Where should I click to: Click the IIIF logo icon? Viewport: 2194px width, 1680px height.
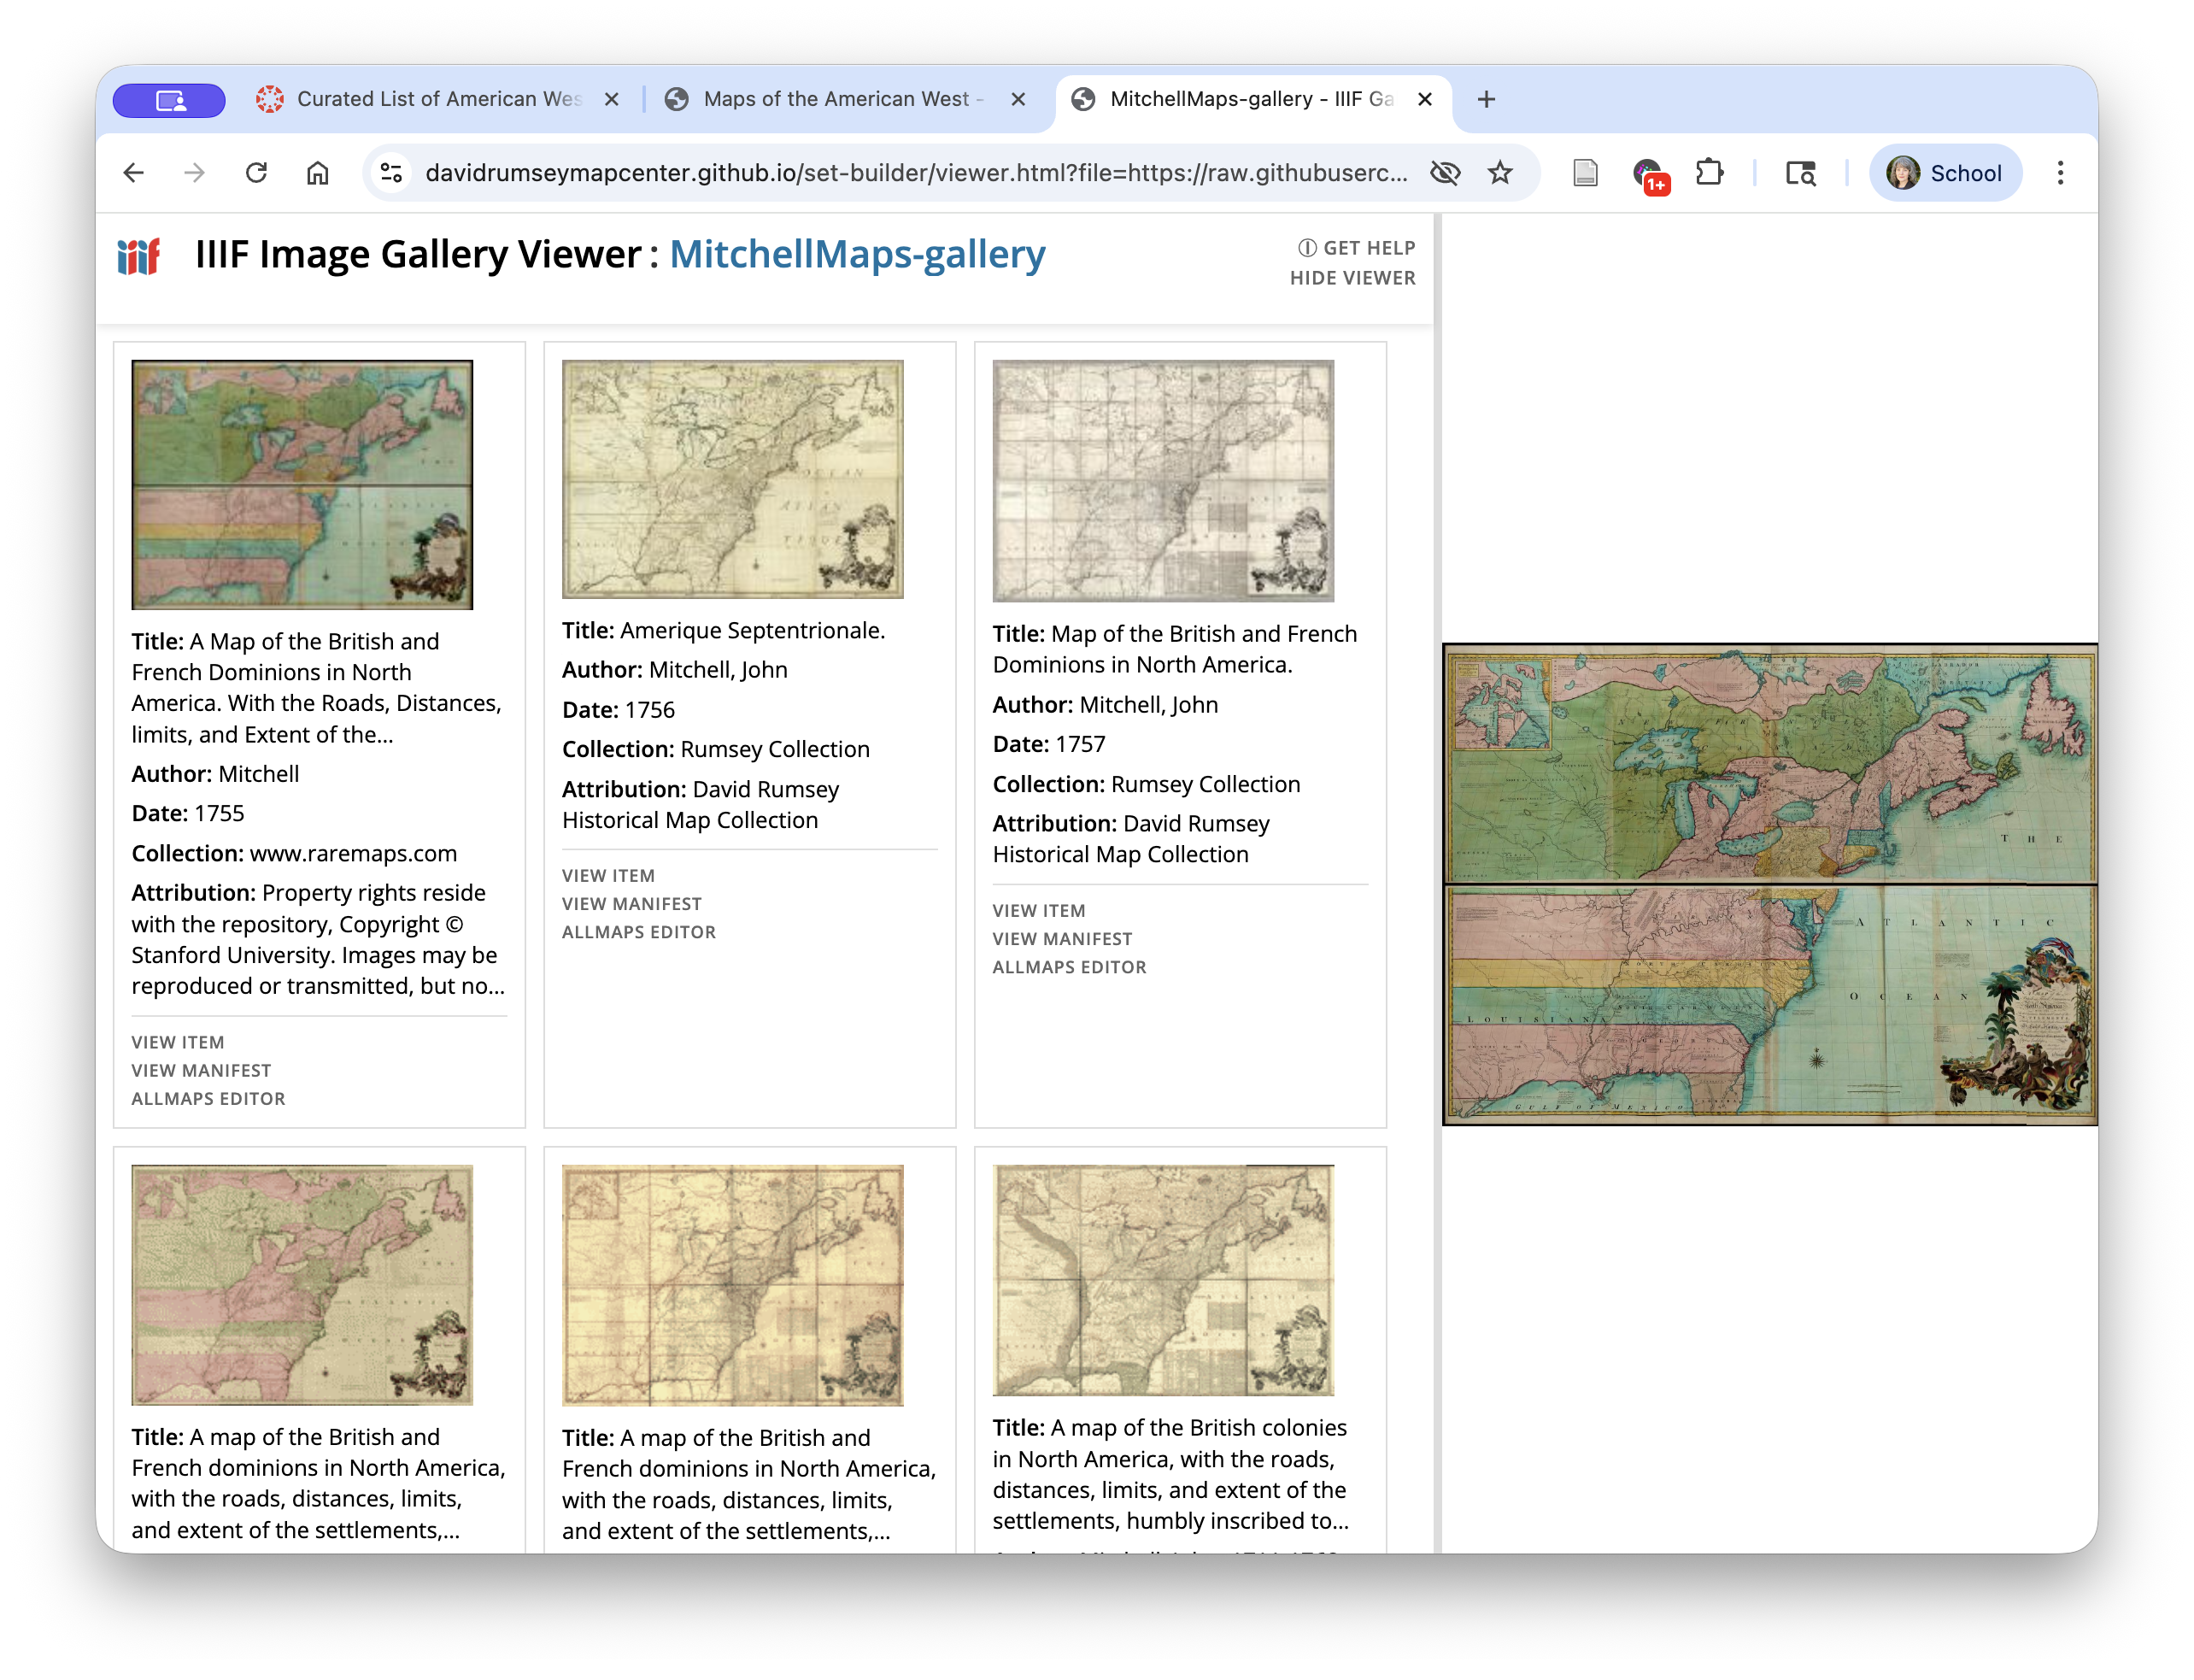(140, 258)
